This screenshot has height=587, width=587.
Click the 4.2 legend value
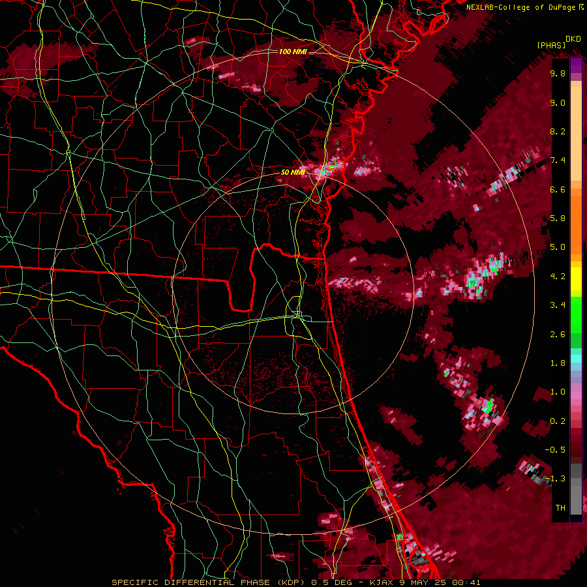click(558, 277)
